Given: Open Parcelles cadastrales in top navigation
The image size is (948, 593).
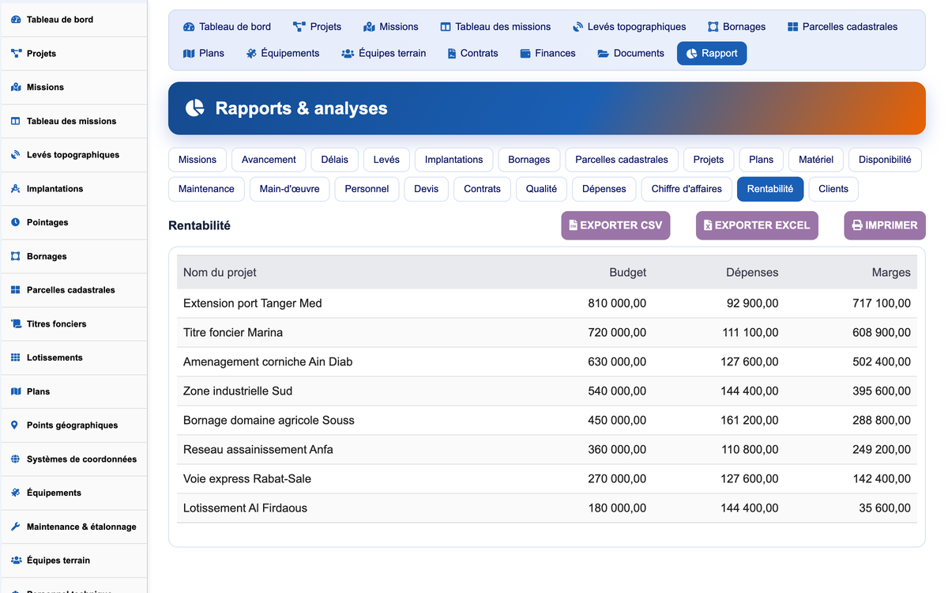Looking at the screenshot, I should (842, 27).
